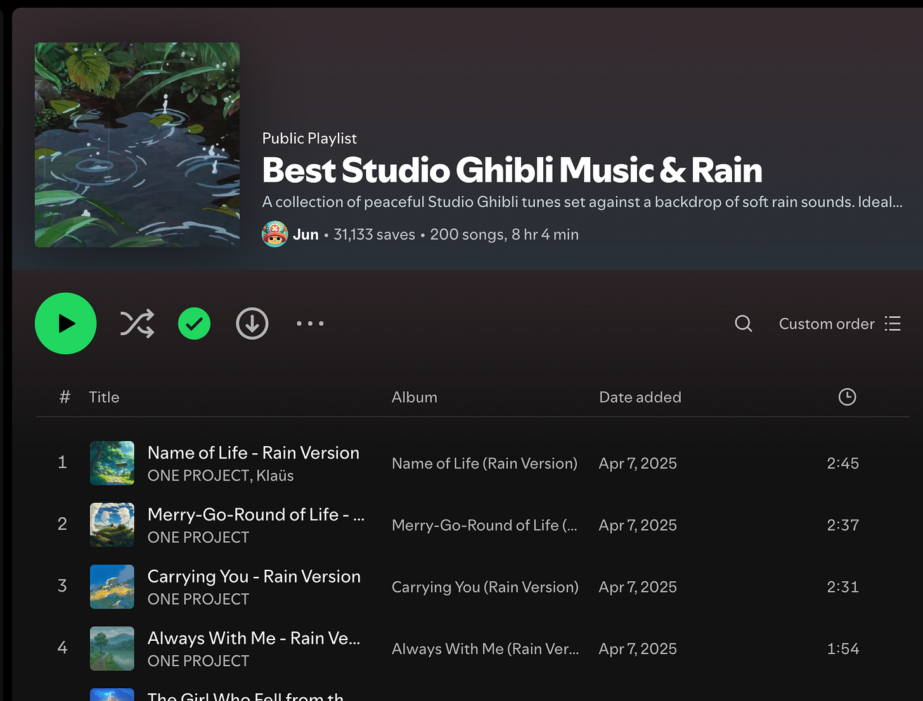Open the Custom order sort dropdown
The width and height of the screenshot is (923, 701).
coord(840,324)
